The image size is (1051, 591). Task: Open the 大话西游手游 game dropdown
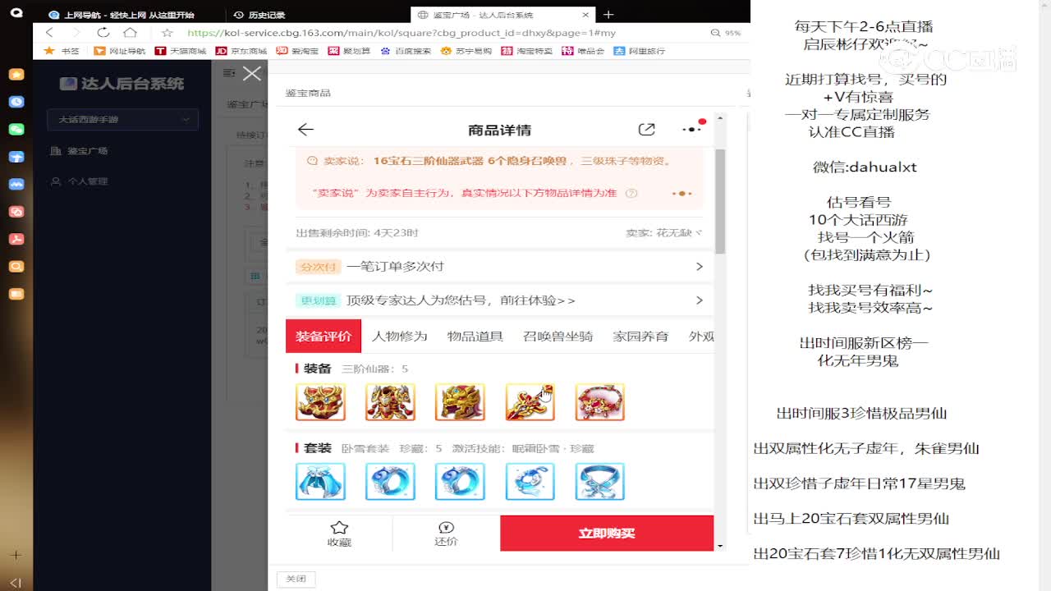[x=122, y=119]
